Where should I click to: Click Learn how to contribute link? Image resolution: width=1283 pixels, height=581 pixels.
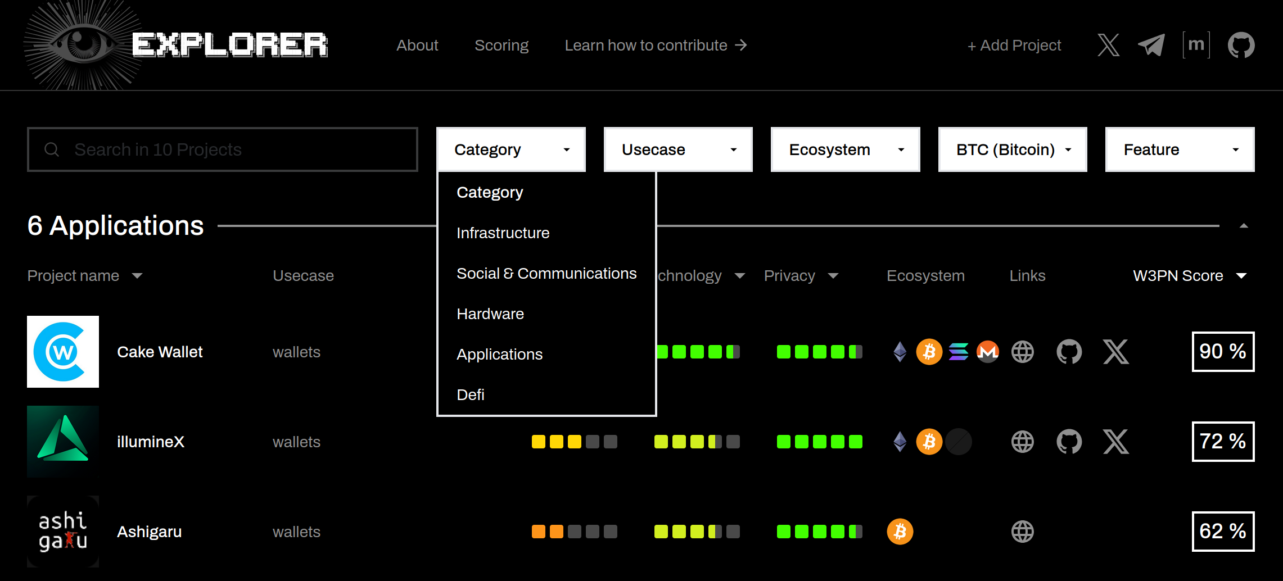[656, 45]
